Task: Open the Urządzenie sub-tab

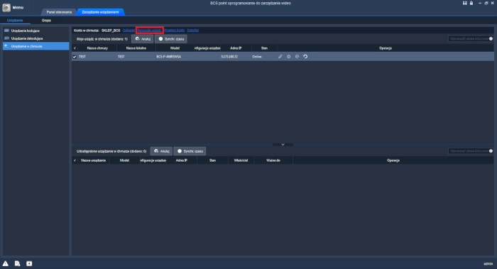Action: (15, 21)
